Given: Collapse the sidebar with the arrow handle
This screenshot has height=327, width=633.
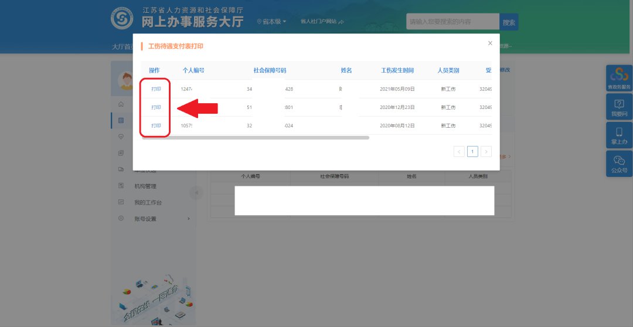Looking at the screenshot, I should [x=196, y=193].
